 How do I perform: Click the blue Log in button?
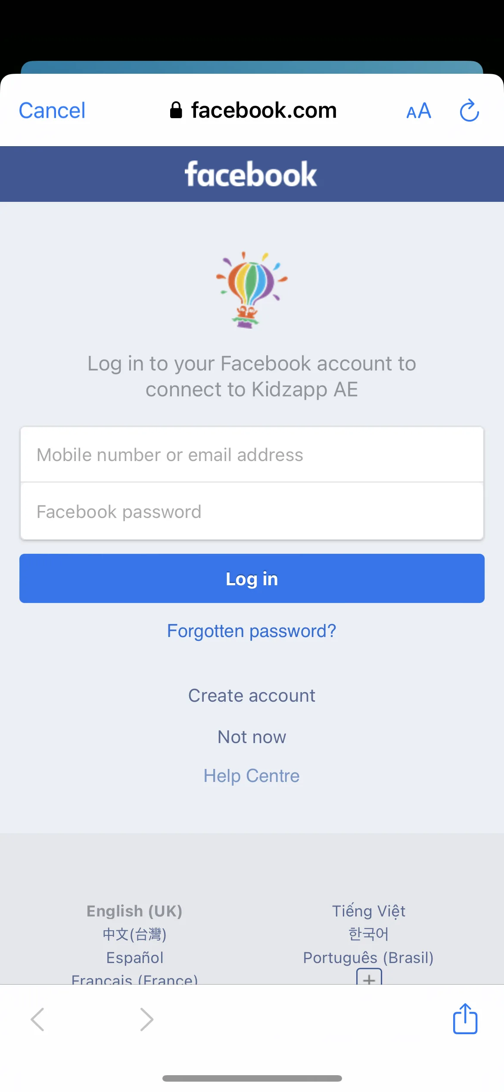pos(252,578)
